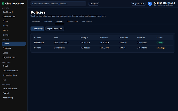This screenshot has width=178, height=111.
Task: Click the Gold plan badge
Action: tap(94, 4)
